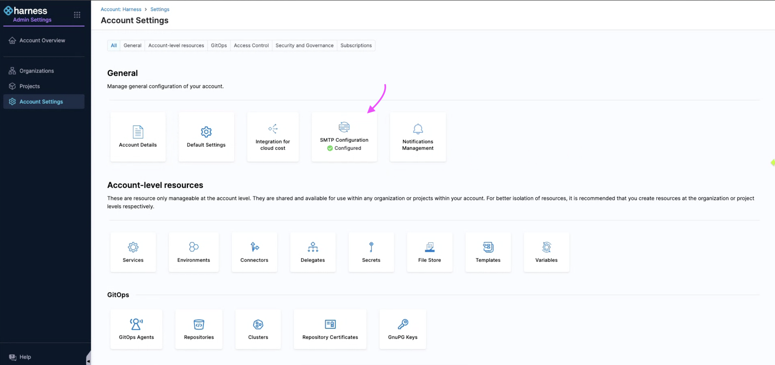Open the Secrets tile
This screenshot has height=365, width=775.
(x=371, y=252)
